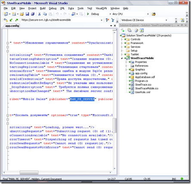Click the editor scroll down arrow
Image resolution: width=191 pixels, height=184 pixels.
[114, 168]
